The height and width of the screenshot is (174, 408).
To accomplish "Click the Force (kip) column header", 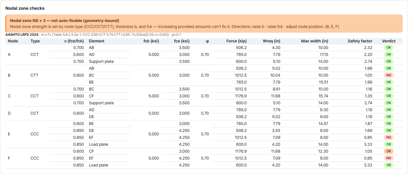I will (236, 41).
